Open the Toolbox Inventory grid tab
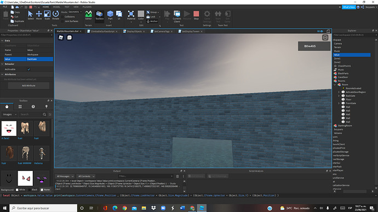This screenshot has width=378, height=212. [20, 107]
